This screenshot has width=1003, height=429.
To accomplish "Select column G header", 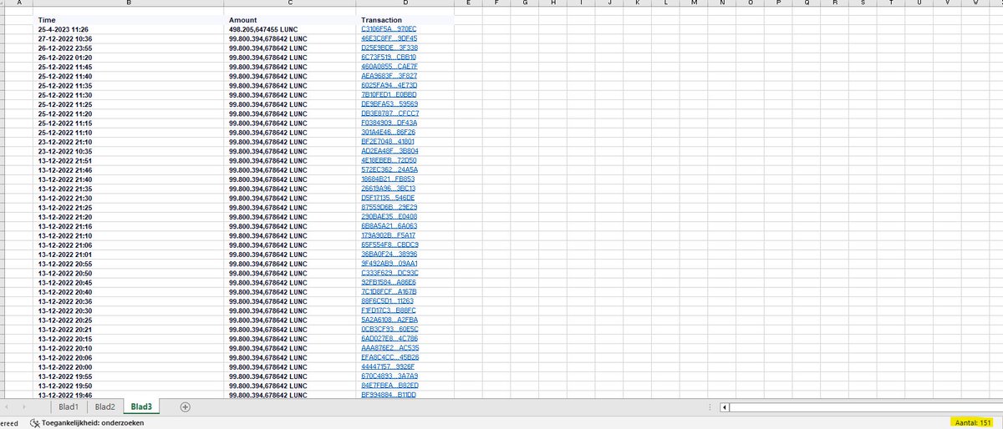I will [524, 4].
